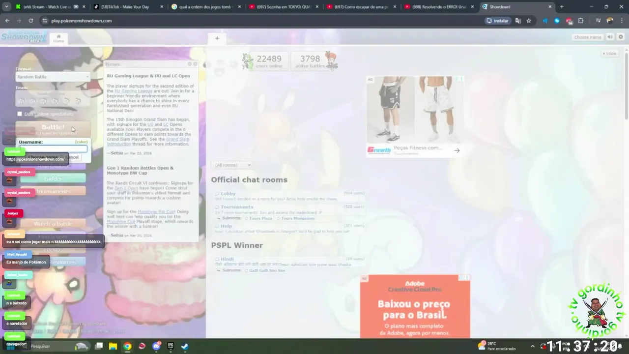The height and width of the screenshot is (354, 629).
Task: Open the sound volume icon in Showdown header
Action: click(x=610, y=37)
